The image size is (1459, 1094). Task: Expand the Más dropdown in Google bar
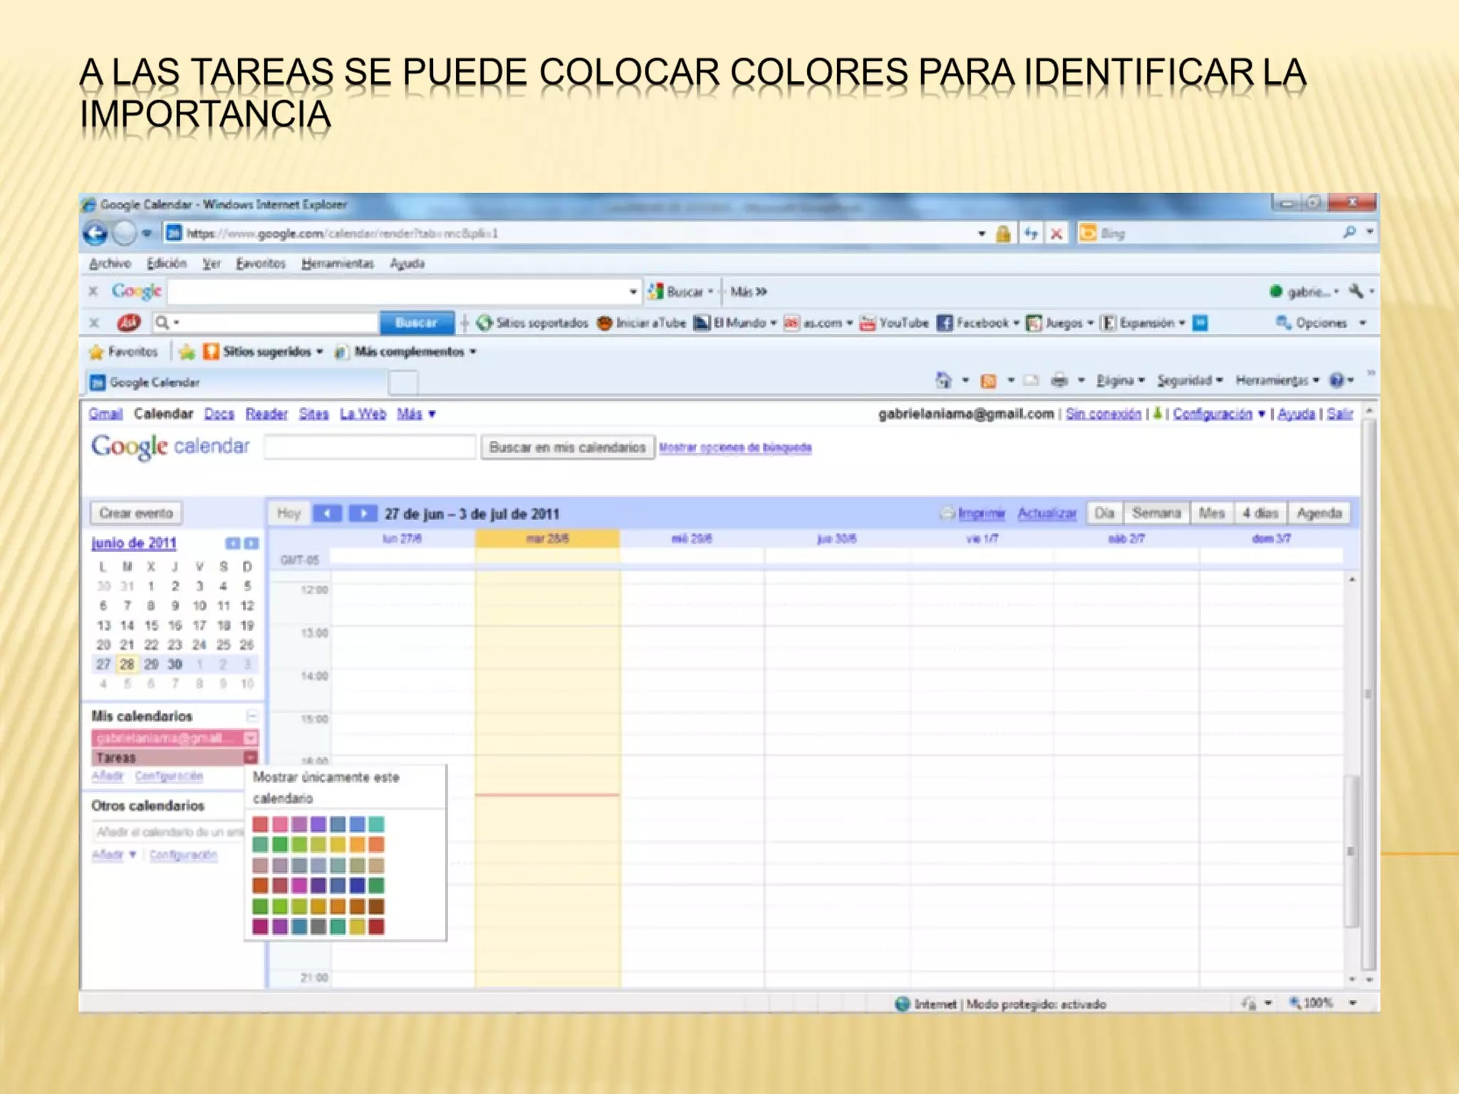pos(416,414)
